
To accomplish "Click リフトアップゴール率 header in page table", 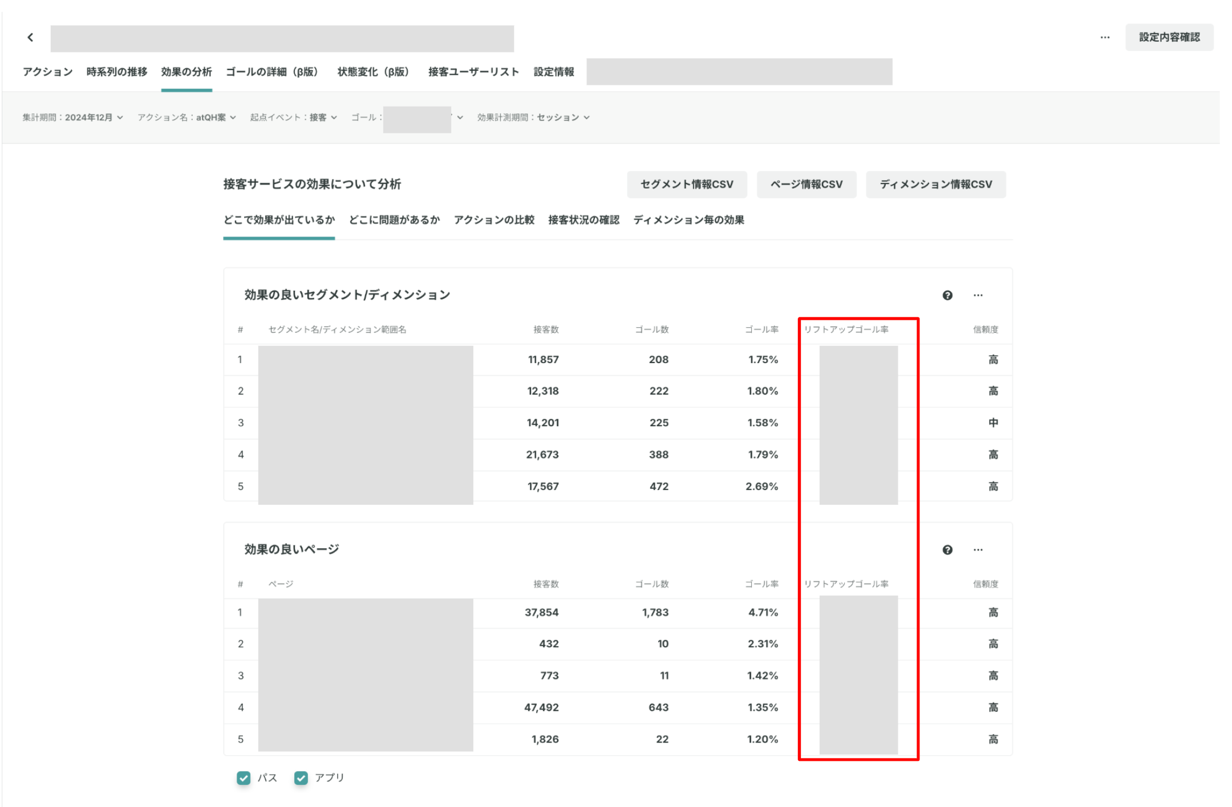I will [846, 584].
